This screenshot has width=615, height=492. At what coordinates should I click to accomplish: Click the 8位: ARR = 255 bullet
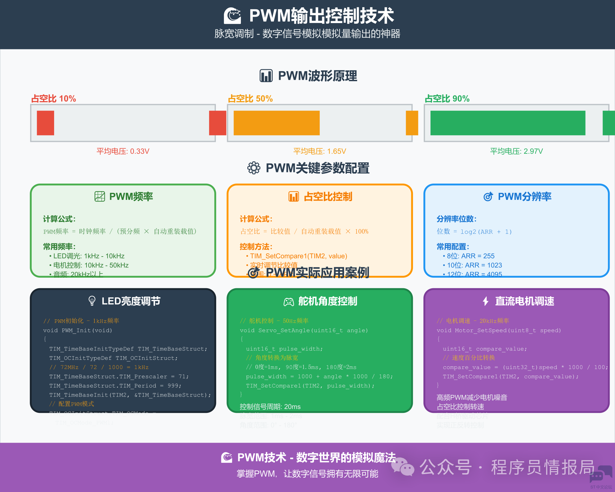tap(470, 256)
